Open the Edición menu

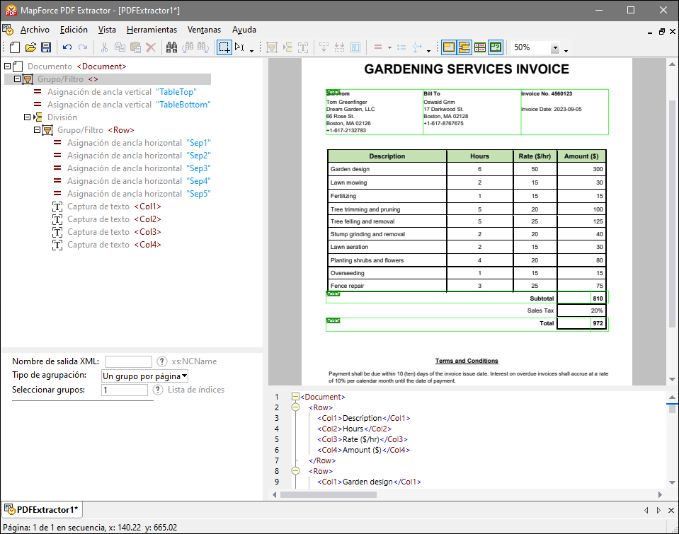coord(74,30)
